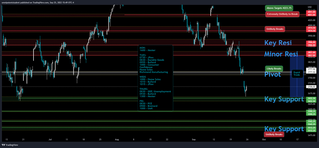
Task: Click the 'MON:' heading in the calendar note
Action: pyautogui.click(x=142, y=48)
